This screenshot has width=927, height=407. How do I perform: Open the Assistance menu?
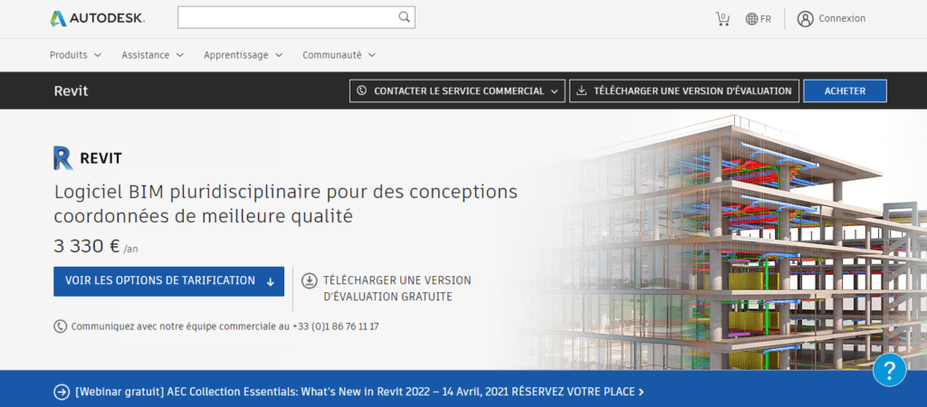(x=152, y=55)
